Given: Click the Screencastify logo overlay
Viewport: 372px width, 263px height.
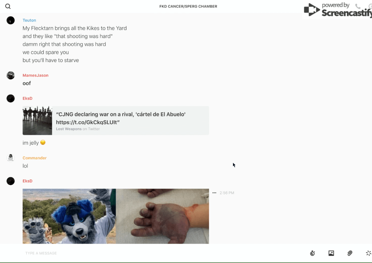Looking at the screenshot, I should pos(337,10).
